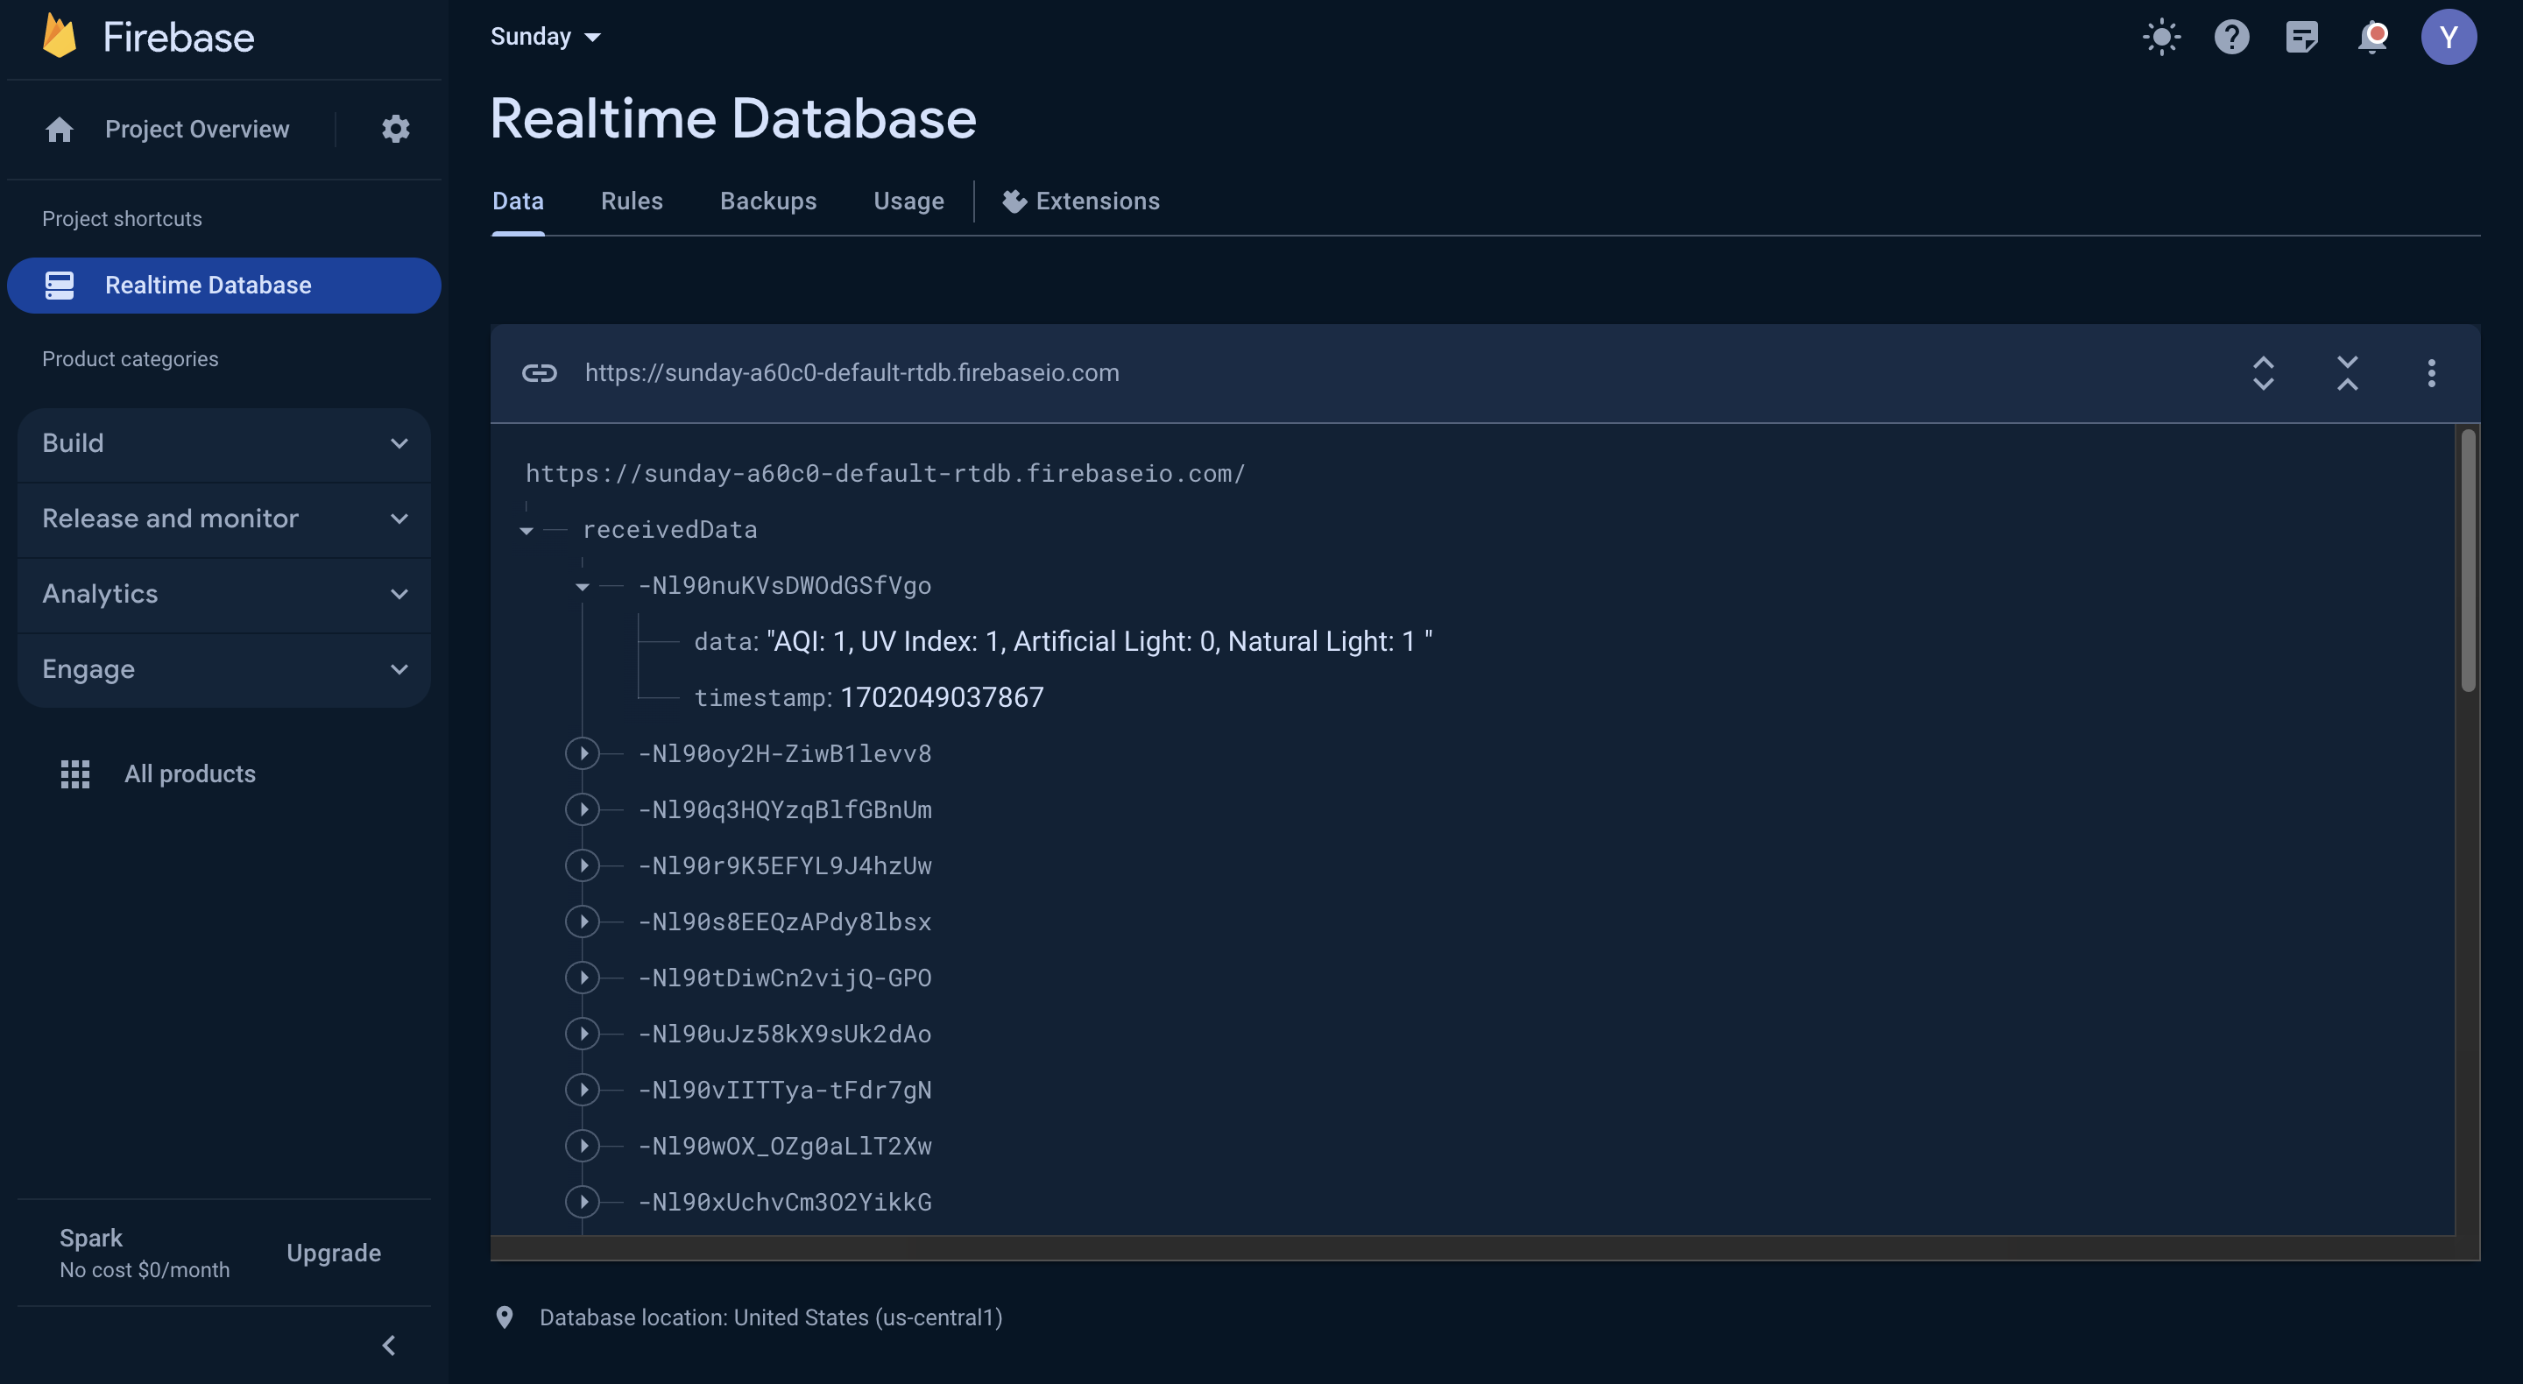Click the Upgrade plan button
This screenshot has height=1384, width=2523.
[333, 1253]
